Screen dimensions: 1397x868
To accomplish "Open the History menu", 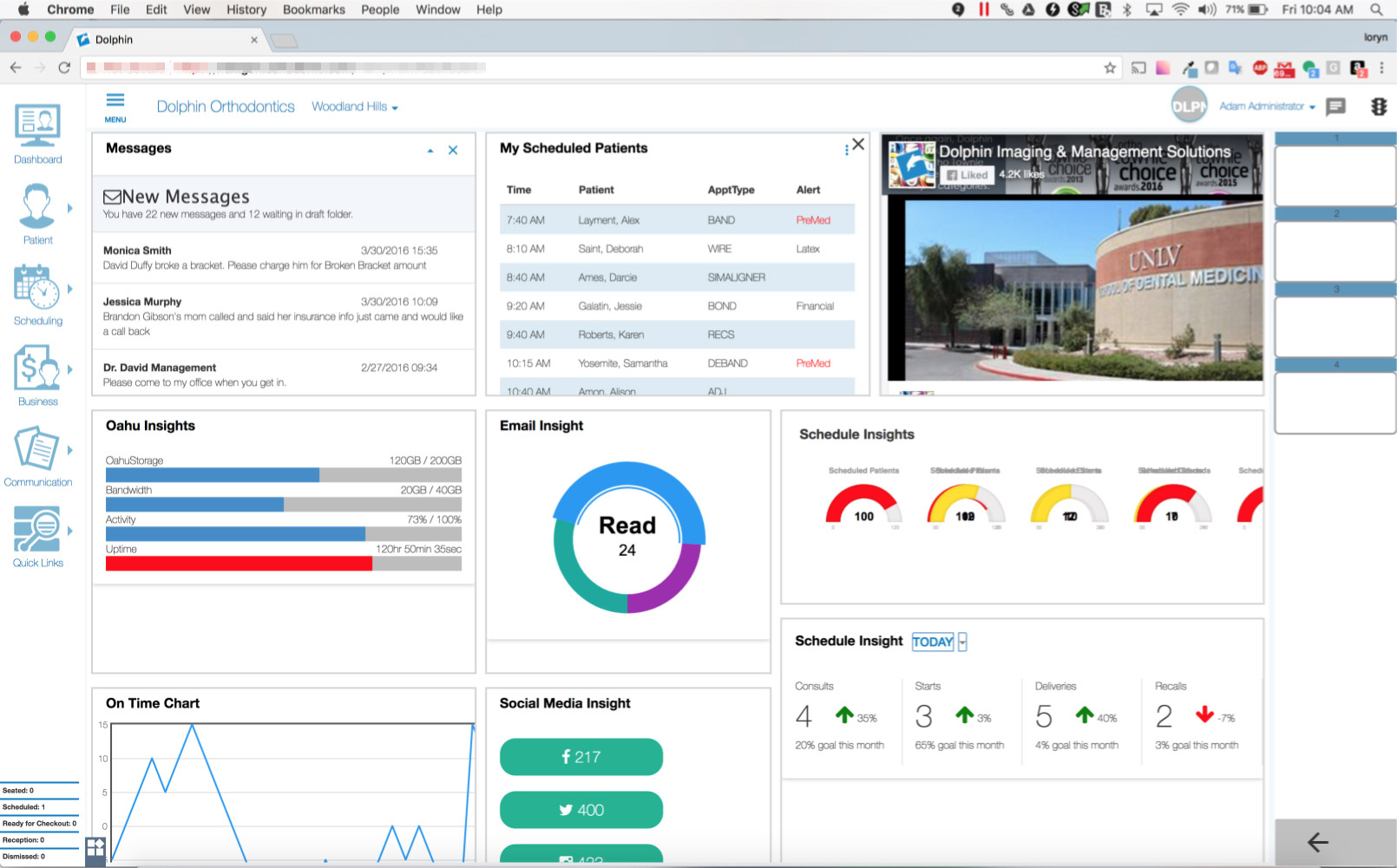I will (246, 10).
